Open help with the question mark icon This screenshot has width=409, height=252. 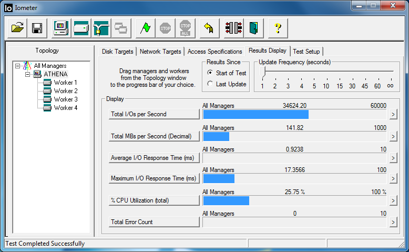(278, 28)
